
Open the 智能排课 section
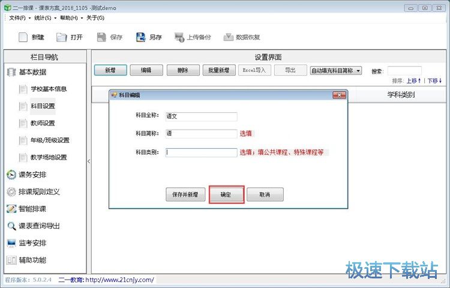[x=32, y=209]
